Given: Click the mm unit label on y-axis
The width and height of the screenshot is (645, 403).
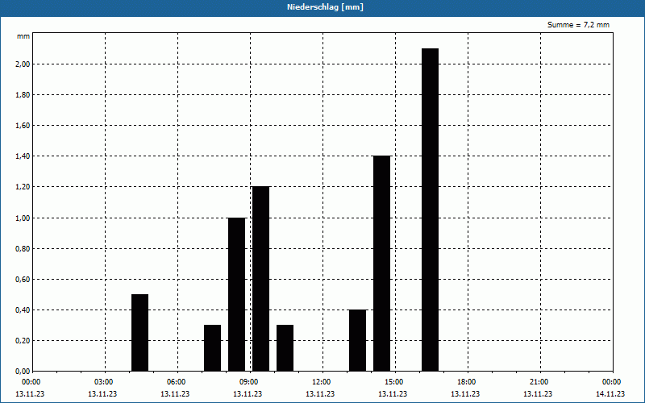Looking at the screenshot, I should pyautogui.click(x=23, y=36).
